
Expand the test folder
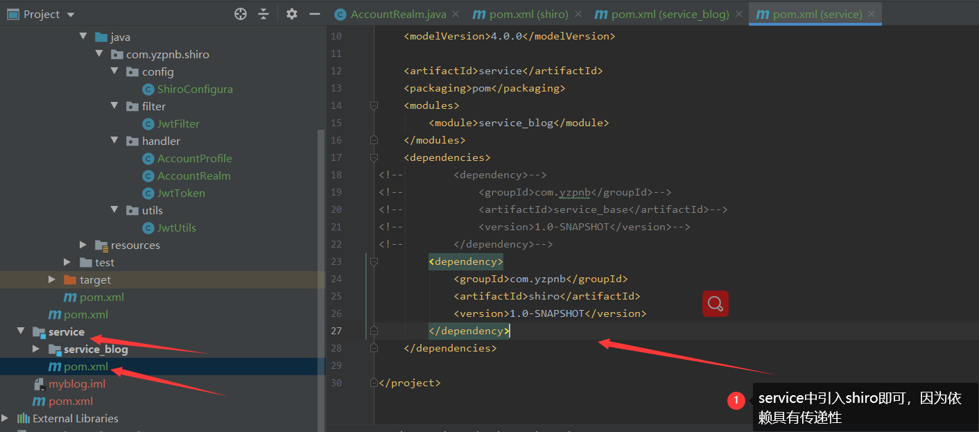pos(67,262)
